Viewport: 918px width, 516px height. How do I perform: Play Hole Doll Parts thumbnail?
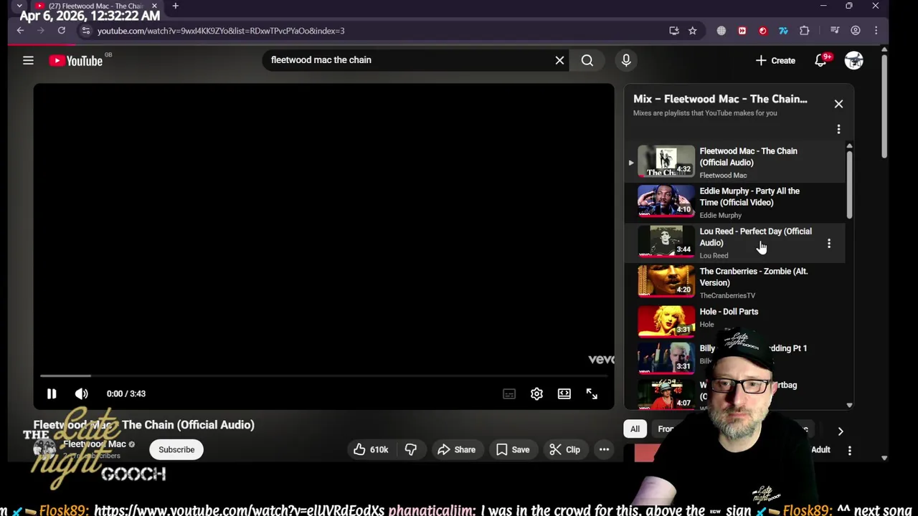[666, 321]
